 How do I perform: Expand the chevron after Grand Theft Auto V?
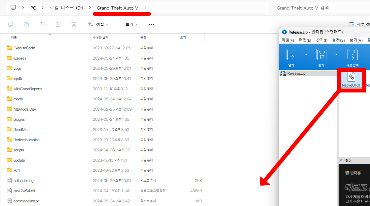[145, 8]
